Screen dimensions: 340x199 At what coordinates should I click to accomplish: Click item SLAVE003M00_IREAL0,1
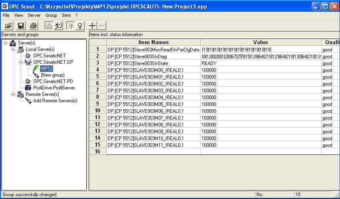click(x=153, y=70)
